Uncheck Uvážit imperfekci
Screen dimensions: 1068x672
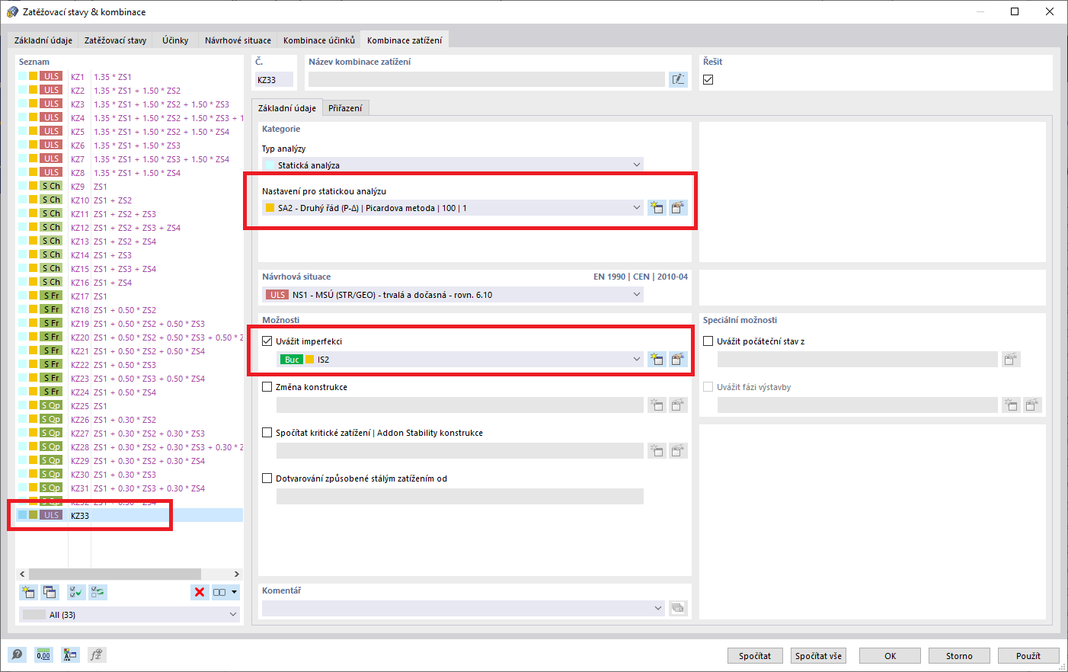[x=267, y=341]
